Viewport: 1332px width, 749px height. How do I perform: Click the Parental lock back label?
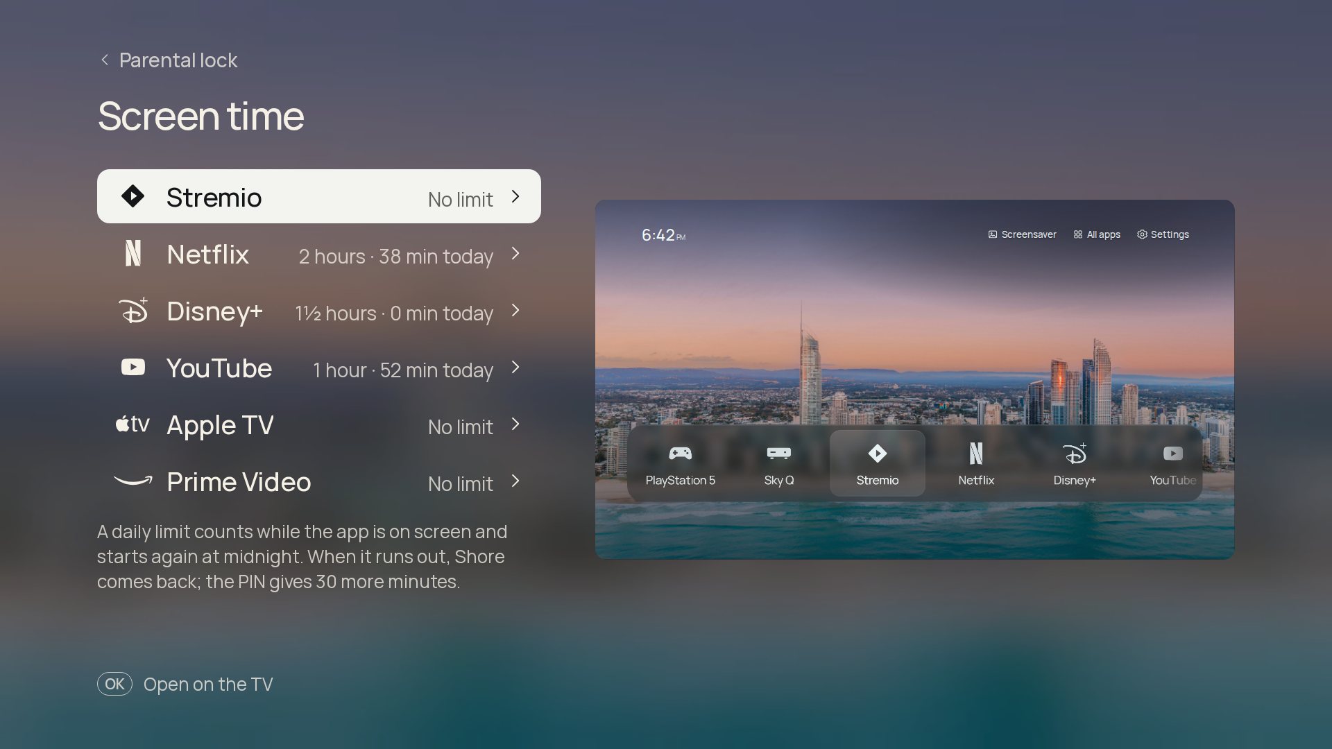pyautogui.click(x=178, y=60)
